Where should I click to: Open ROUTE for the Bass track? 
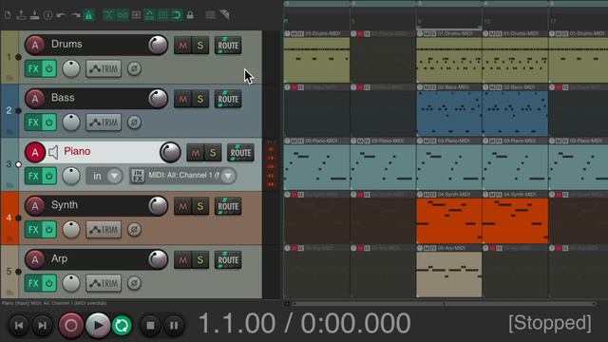228,99
